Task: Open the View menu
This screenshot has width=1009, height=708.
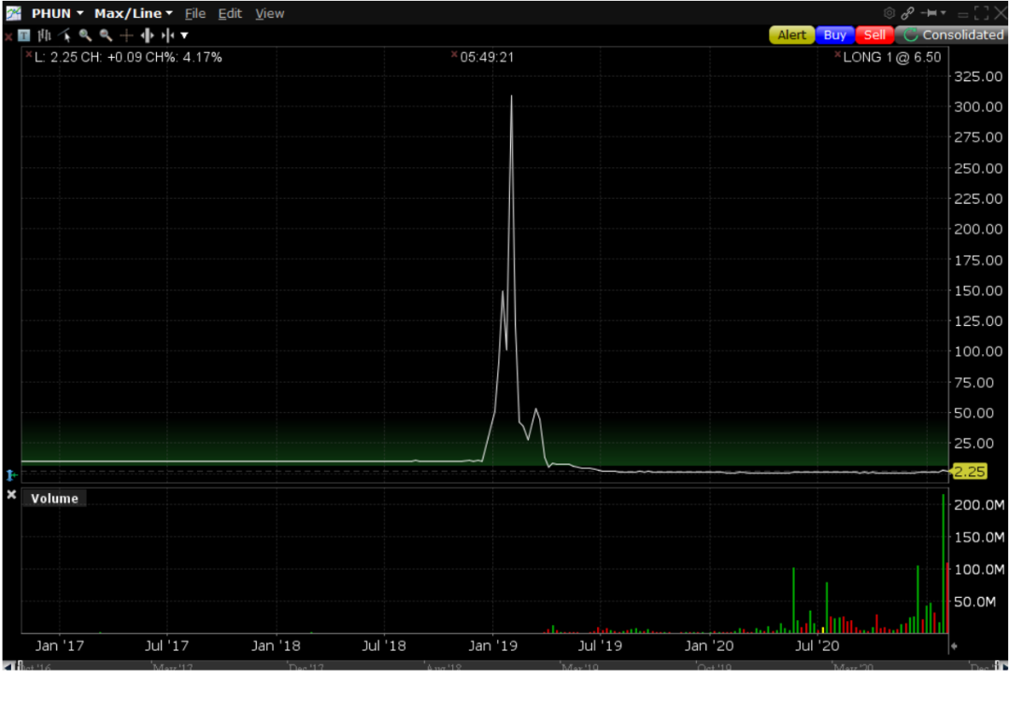Action: tap(269, 13)
